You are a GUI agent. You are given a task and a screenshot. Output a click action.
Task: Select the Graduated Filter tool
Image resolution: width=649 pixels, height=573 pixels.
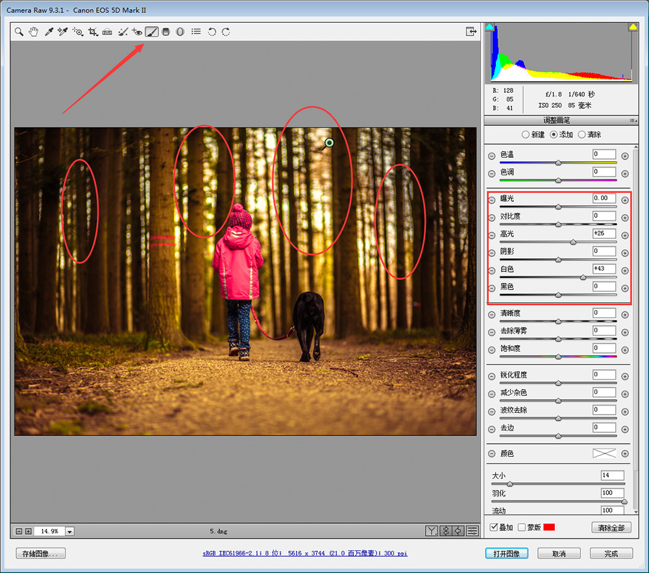pos(166,32)
